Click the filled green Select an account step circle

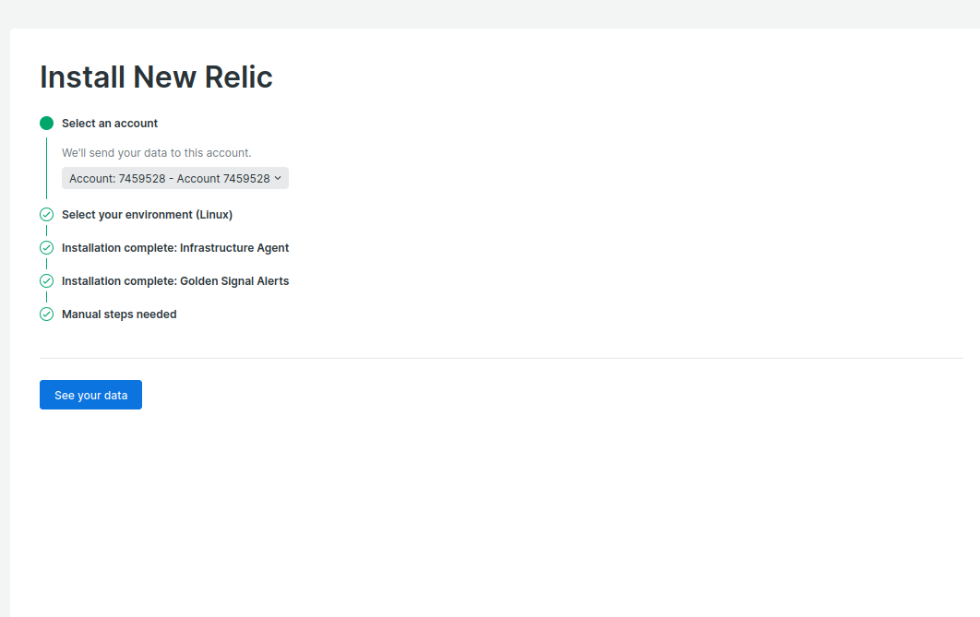coord(46,124)
